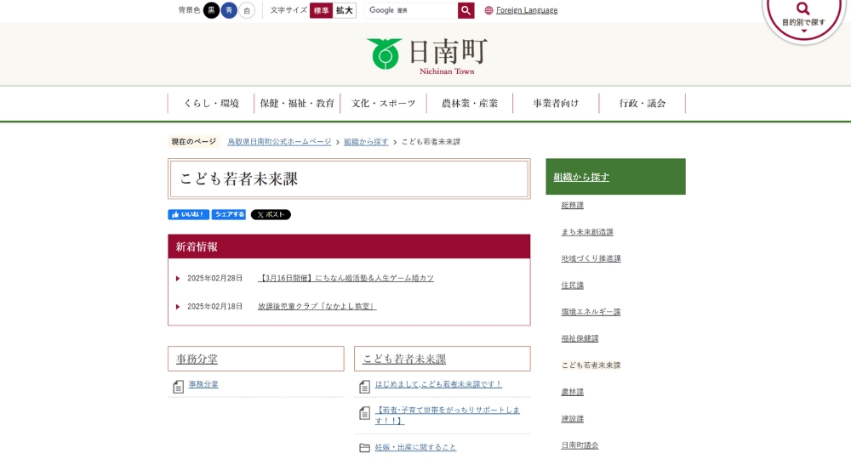Click the Facebook いいね！ button
851x459 pixels.
pos(188,215)
